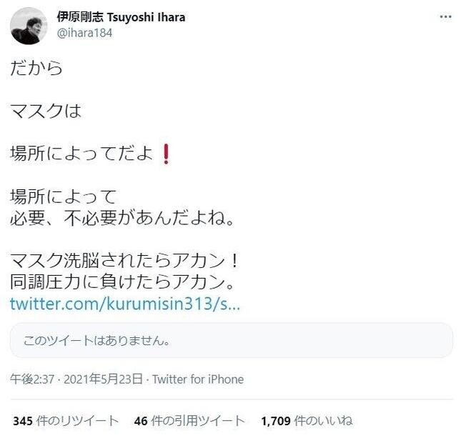
Task: Open the twitter.com/kurumisin313 link
Action: [x=125, y=304]
